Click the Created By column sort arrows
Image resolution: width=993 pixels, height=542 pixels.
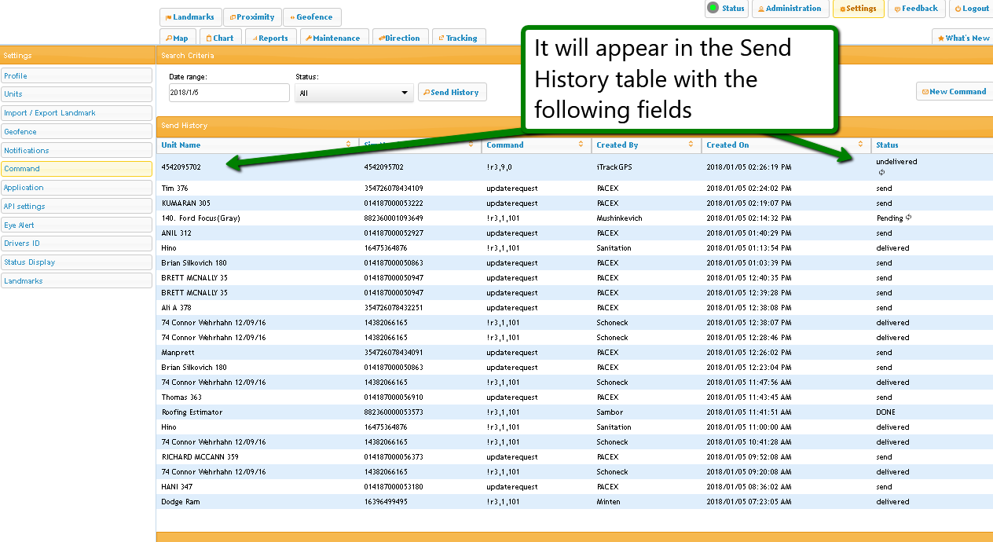[x=691, y=145]
